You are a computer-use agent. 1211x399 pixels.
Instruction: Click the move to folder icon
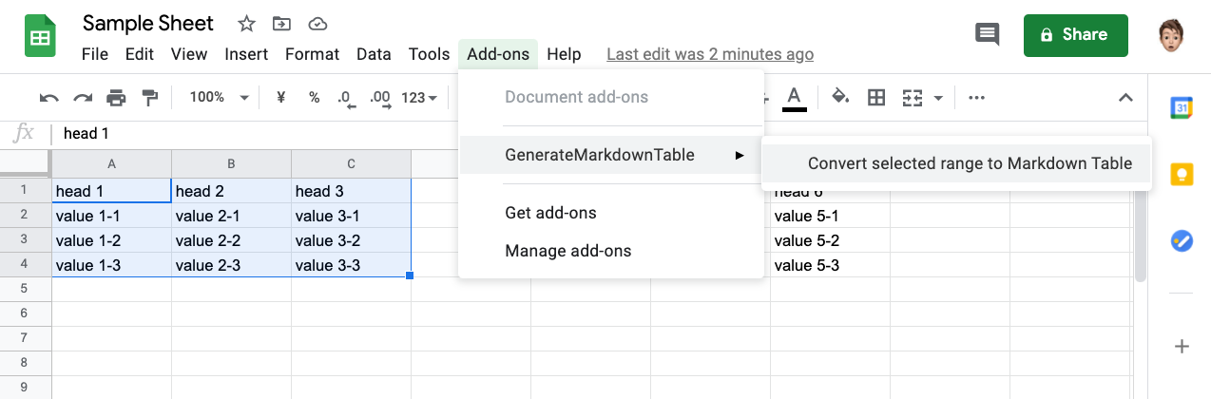point(282,24)
